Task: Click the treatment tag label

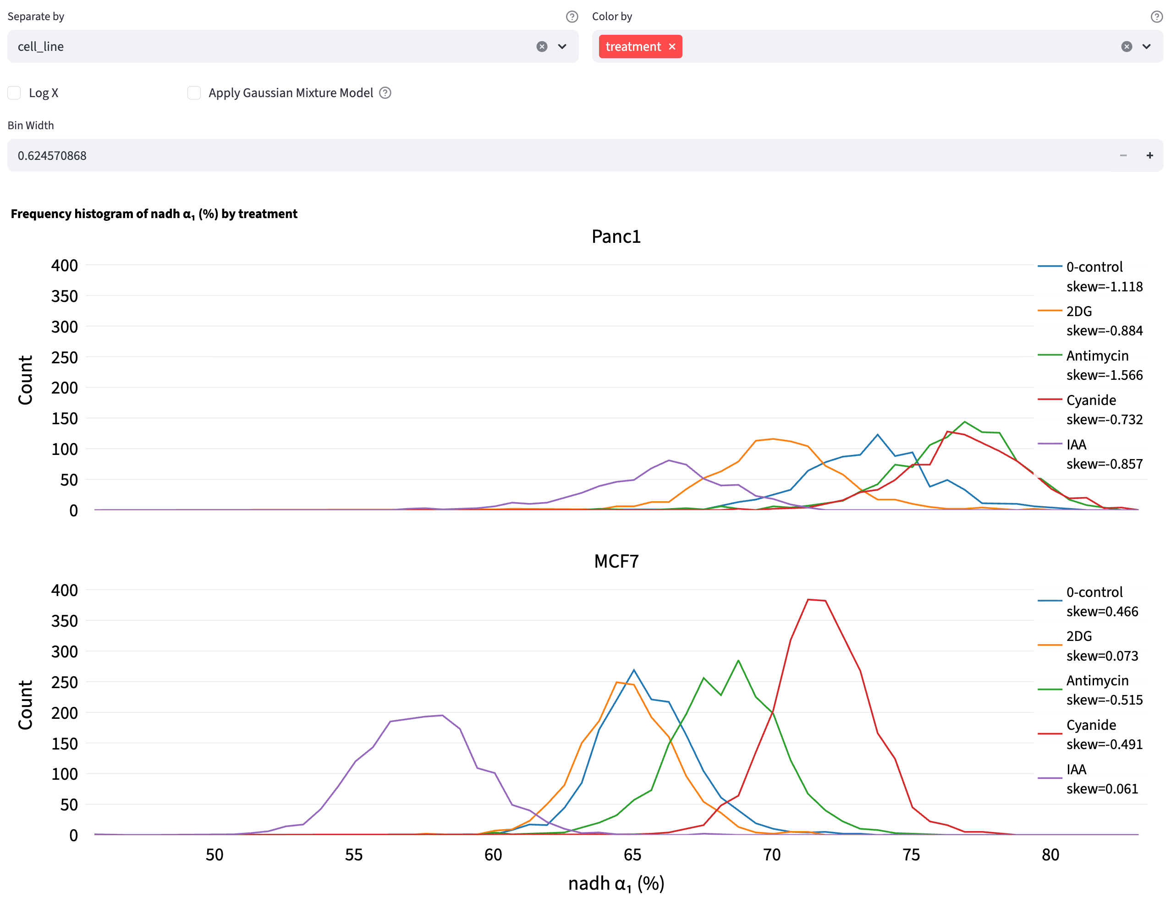Action: [633, 47]
